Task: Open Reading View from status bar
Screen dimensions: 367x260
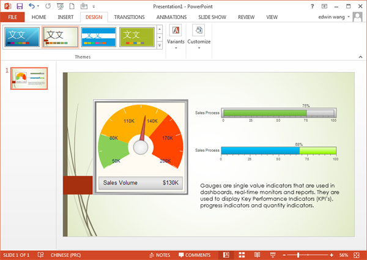Action: click(x=257, y=254)
